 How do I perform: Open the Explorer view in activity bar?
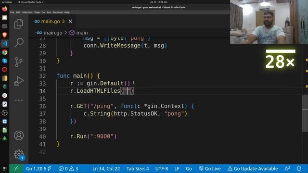tap(19, 24)
